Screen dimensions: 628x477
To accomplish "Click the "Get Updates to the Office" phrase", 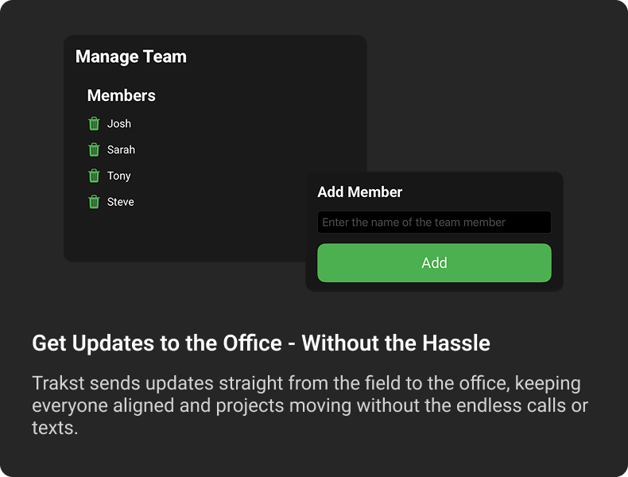I will (157, 343).
